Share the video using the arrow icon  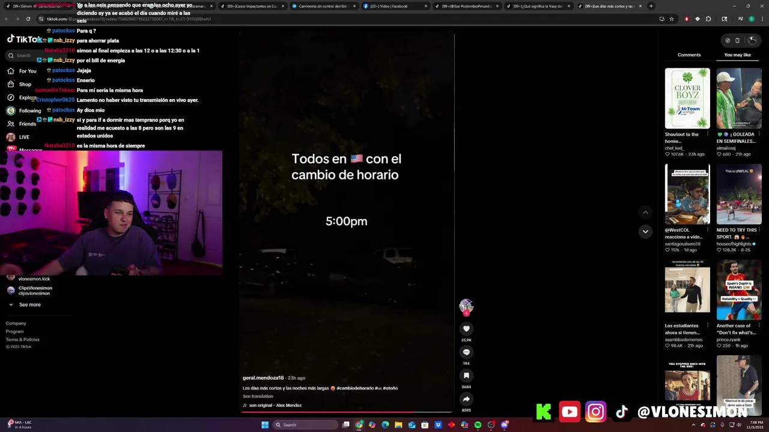click(466, 399)
